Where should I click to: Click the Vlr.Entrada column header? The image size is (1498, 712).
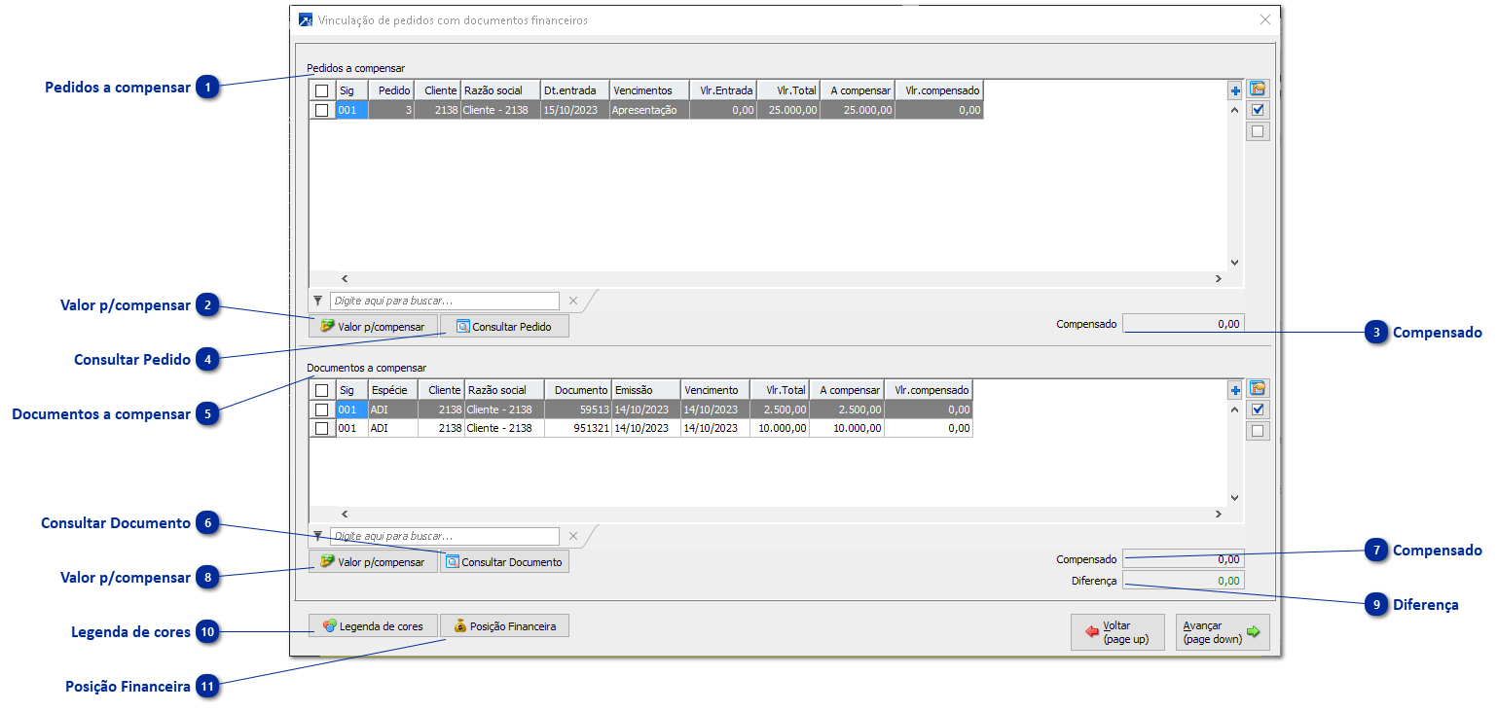[723, 90]
